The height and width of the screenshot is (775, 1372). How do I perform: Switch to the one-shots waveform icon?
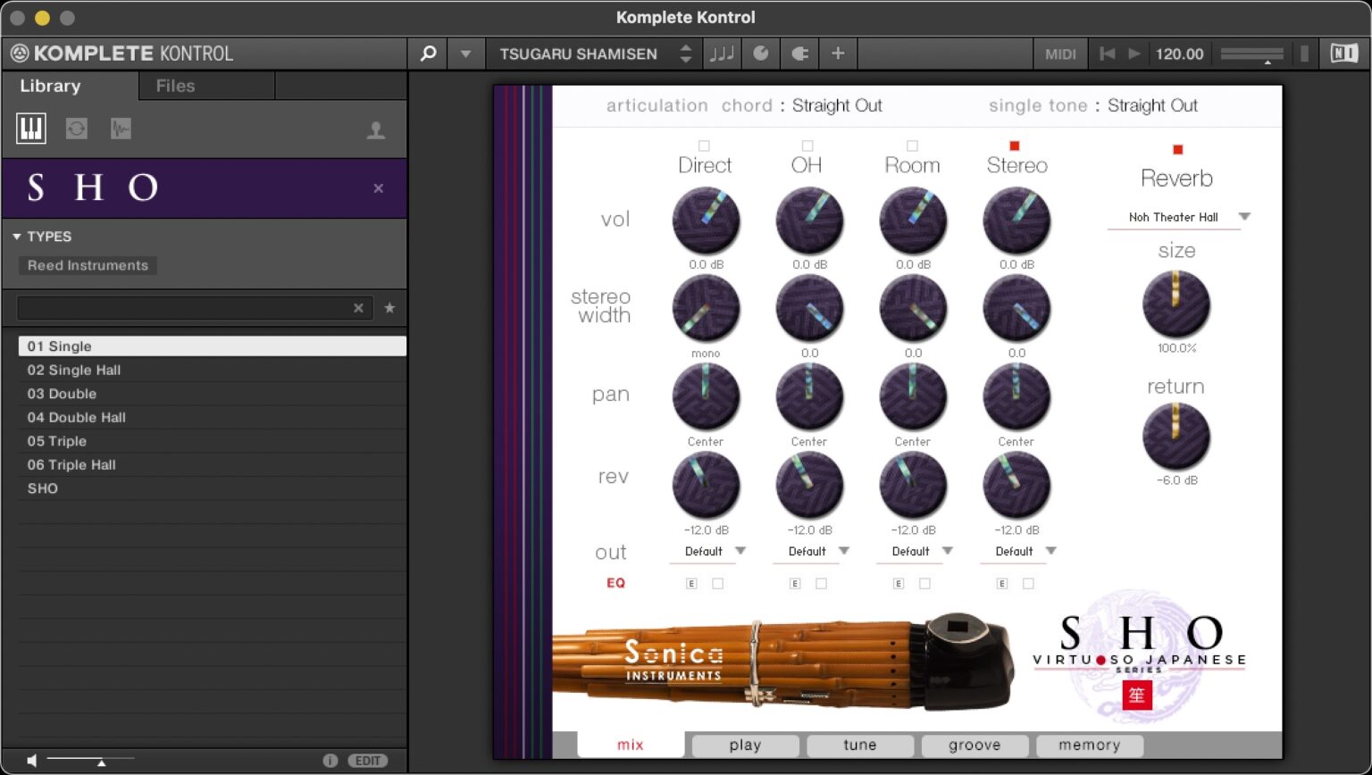click(x=121, y=129)
